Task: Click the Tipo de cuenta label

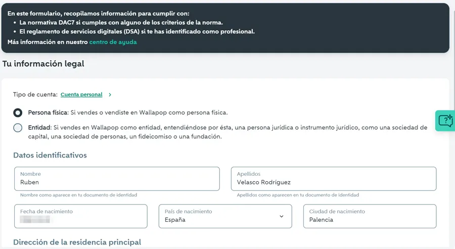Action: (35, 94)
